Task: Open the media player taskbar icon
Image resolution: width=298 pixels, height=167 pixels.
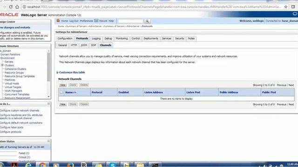Action: [x=56, y=165]
